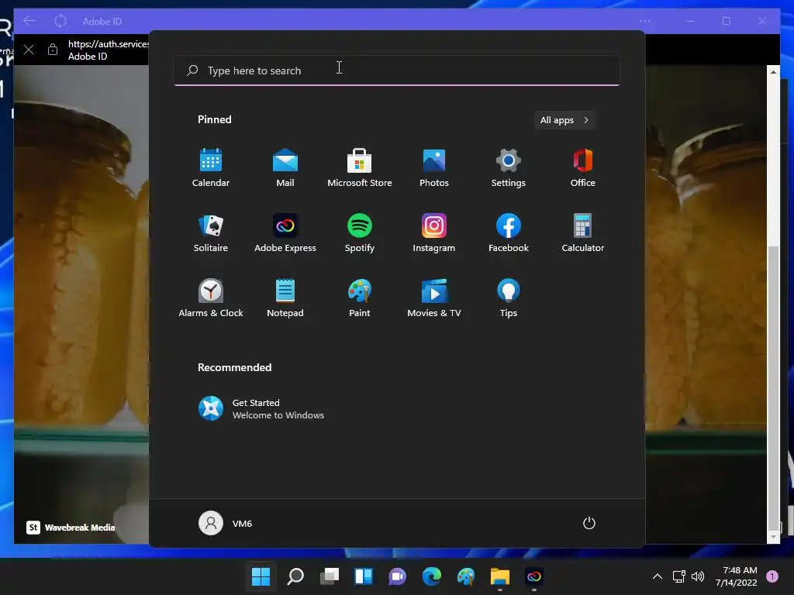Image resolution: width=794 pixels, height=595 pixels.
Task: Open taskbar Search magnifier
Action: (x=295, y=576)
